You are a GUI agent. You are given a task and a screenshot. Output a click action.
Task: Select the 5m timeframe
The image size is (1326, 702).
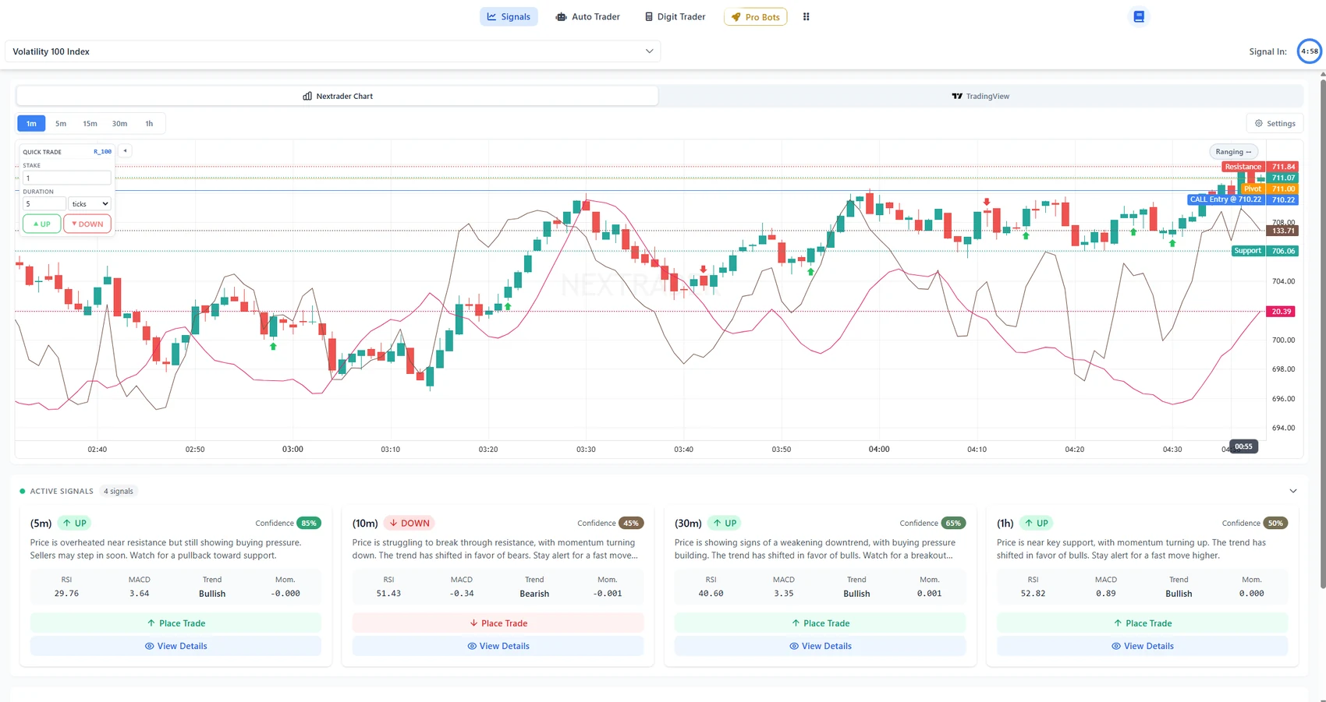pos(61,123)
